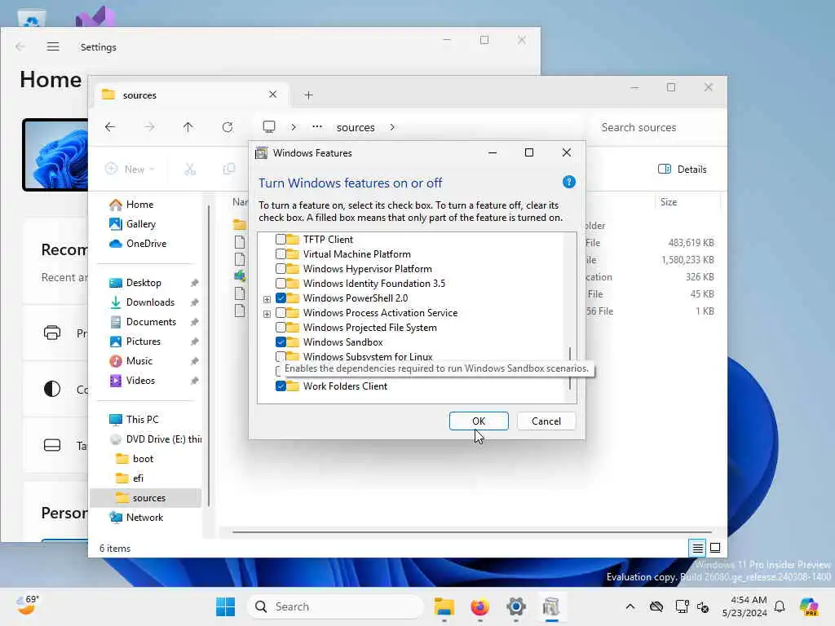
Task: Open File Explorer from taskbar
Action: click(x=444, y=606)
